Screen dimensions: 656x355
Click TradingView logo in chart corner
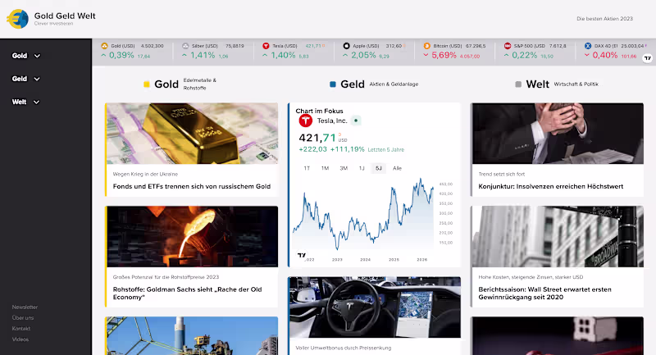click(x=301, y=255)
